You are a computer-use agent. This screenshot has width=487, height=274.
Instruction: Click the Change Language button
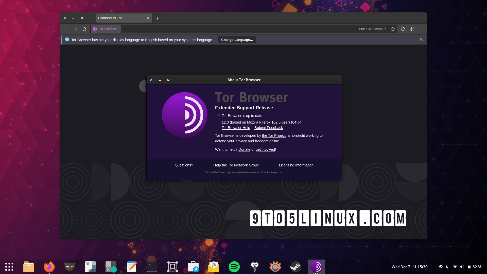(x=237, y=40)
